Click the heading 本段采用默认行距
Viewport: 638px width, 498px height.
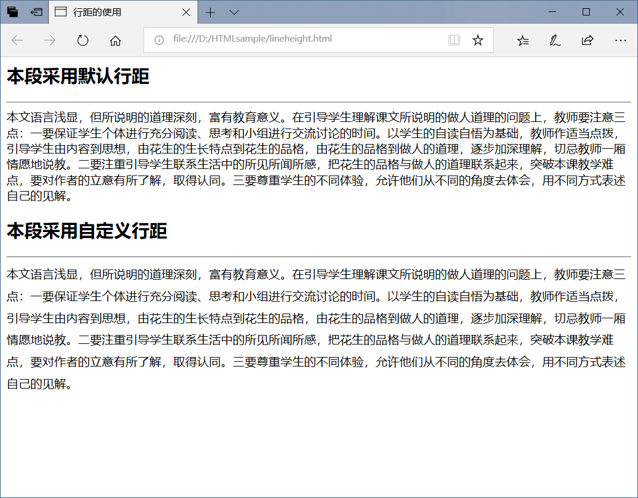pyautogui.click(x=78, y=77)
